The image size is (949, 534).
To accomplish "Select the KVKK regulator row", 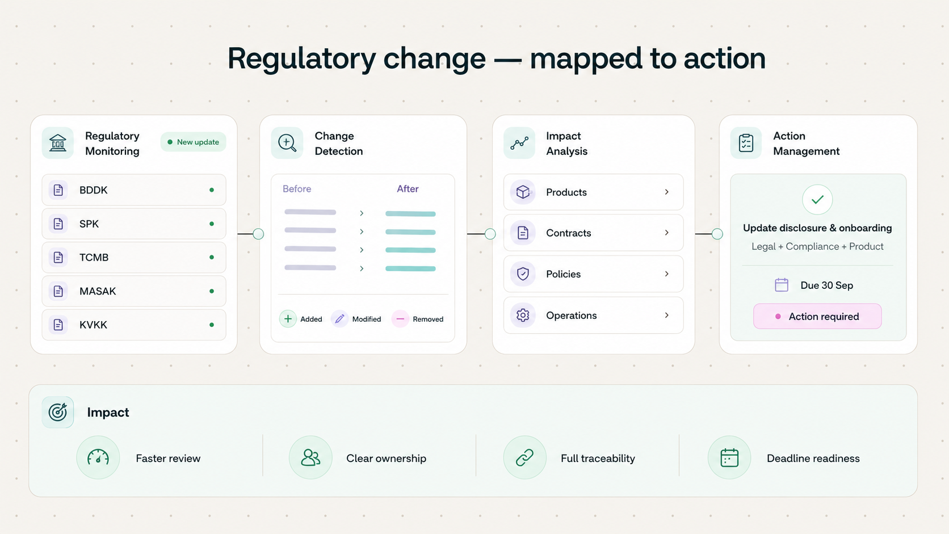I will click(134, 325).
